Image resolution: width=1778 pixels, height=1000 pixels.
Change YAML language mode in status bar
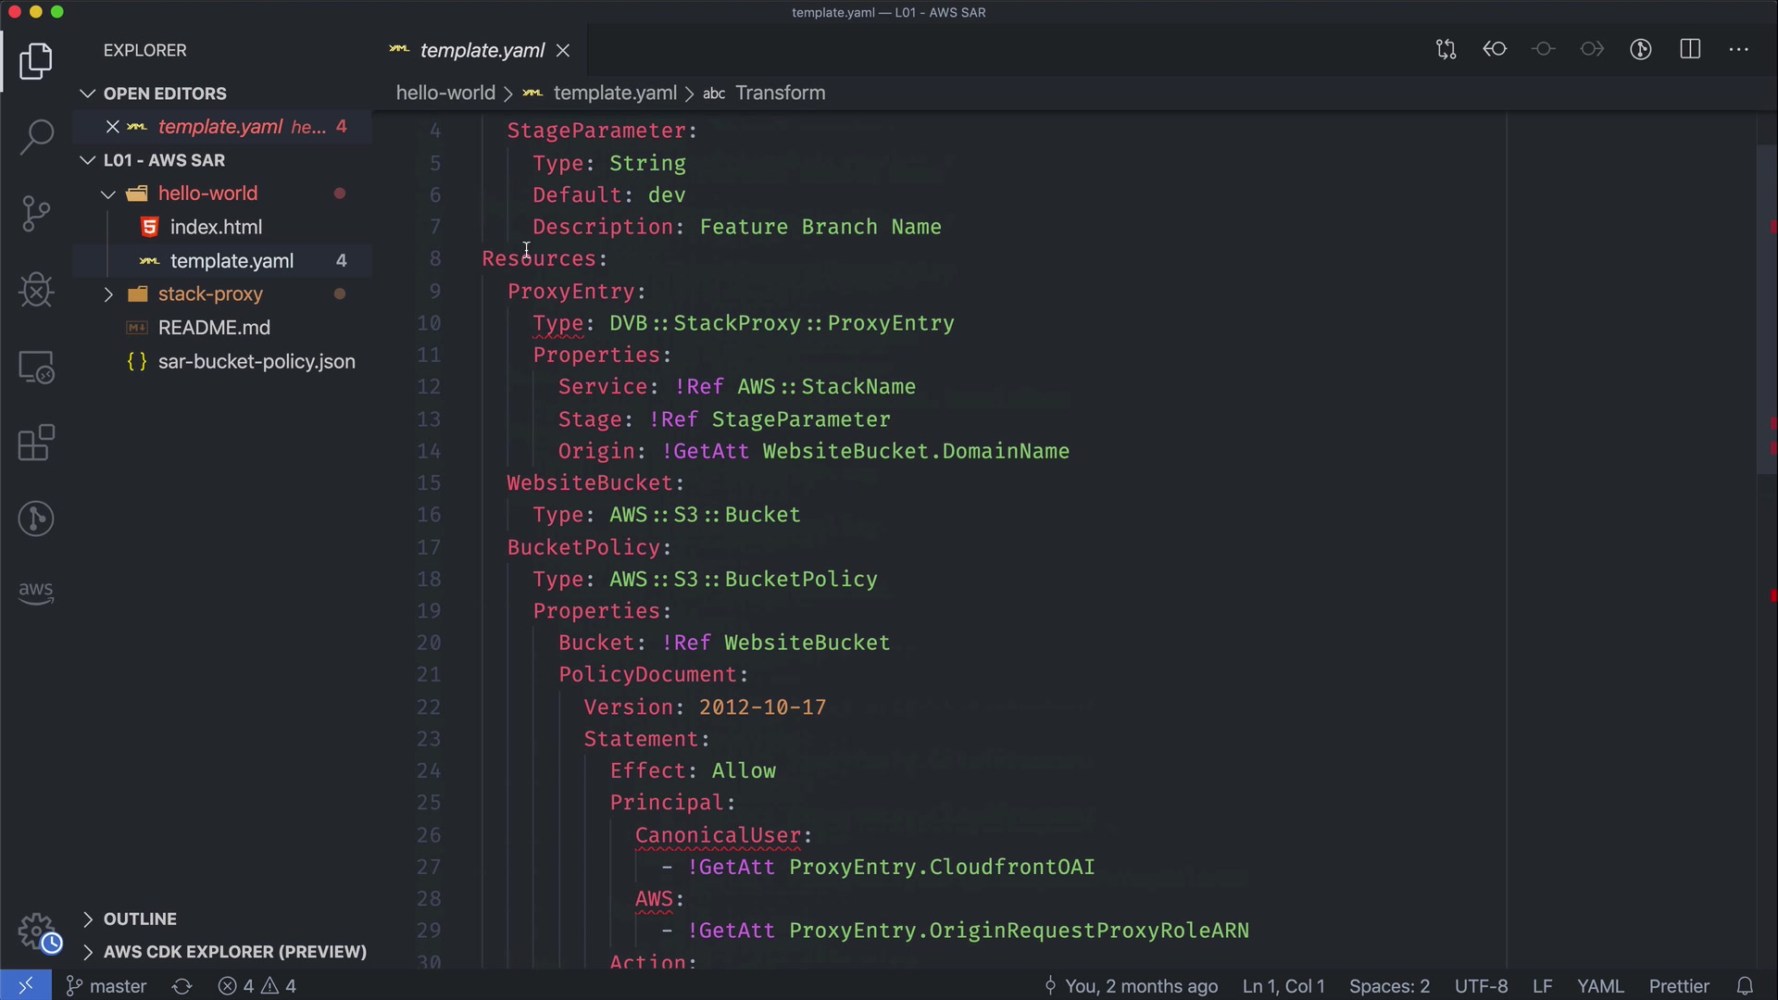pos(1600,986)
